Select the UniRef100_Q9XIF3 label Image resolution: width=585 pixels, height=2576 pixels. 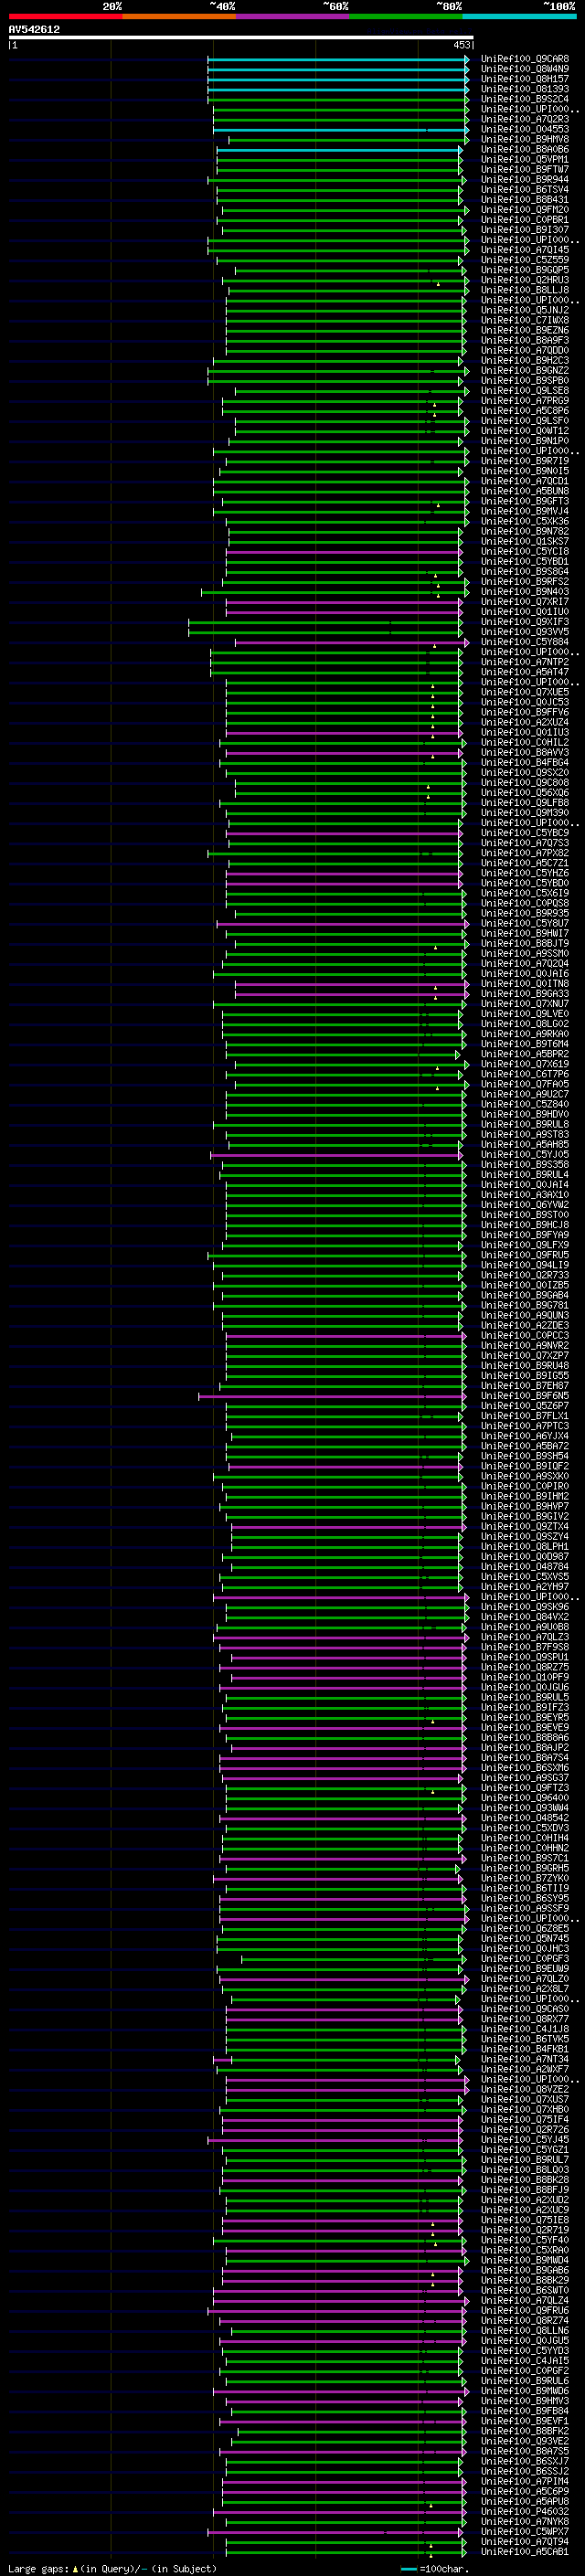coord(525,622)
